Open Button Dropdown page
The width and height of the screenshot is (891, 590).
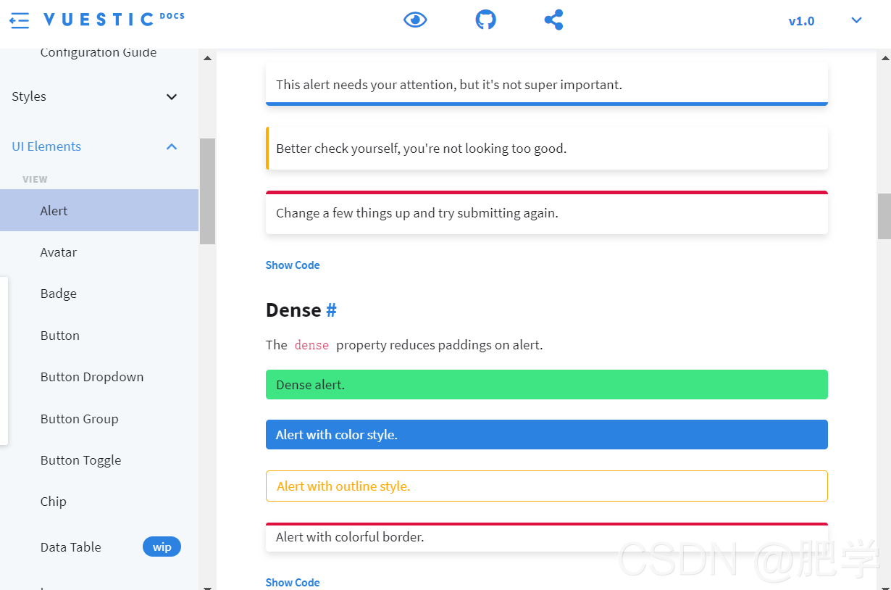92,377
